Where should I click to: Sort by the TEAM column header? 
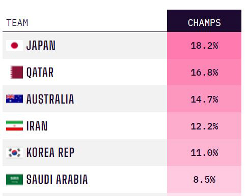coord(17,23)
